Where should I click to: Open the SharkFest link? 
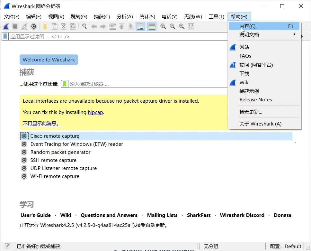(x=199, y=215)
